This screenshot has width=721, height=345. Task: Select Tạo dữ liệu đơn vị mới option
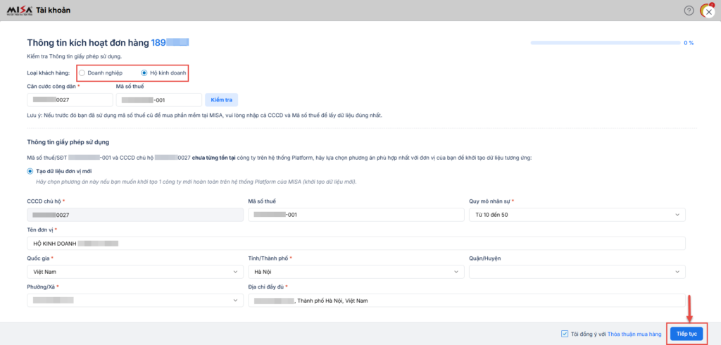30,171
